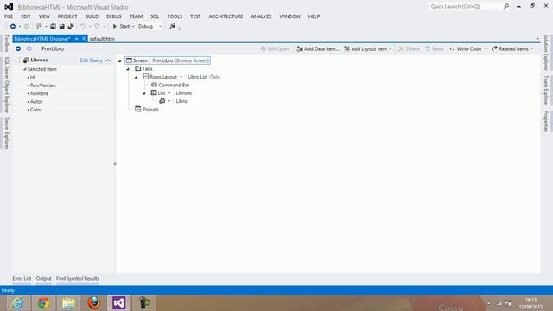Open the Error List panel tab
The image size is (553, 311).
pos(22,278)
